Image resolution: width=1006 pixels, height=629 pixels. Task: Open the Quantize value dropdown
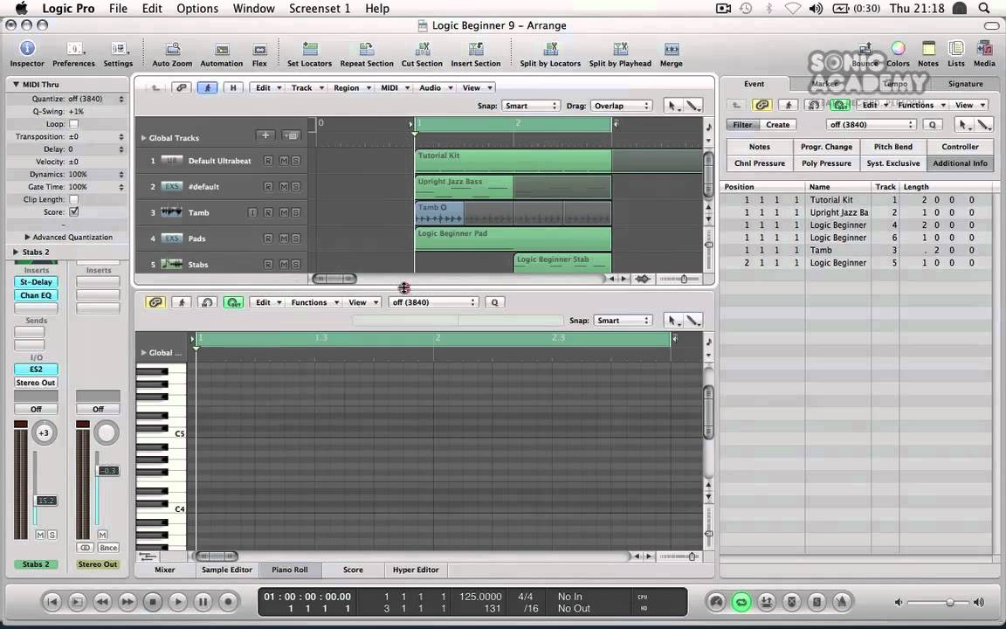click(94, 99)
